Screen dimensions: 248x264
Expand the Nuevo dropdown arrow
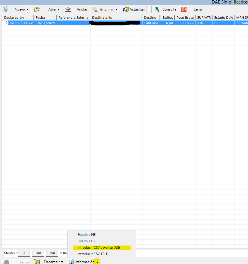(28, 9)
